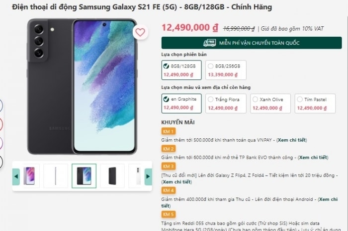Select the 8GB/128GB version option
This screenshot has height=231, width=348.
point(181,70)
